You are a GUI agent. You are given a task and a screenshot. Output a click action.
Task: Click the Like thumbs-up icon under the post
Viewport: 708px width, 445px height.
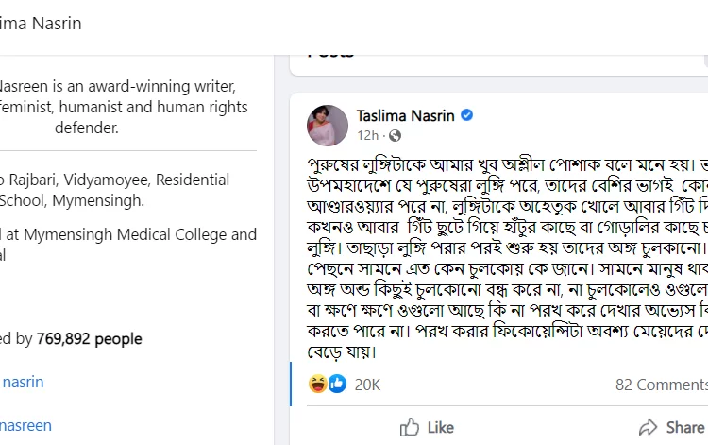pyautogui.click(x=410, y=427)
